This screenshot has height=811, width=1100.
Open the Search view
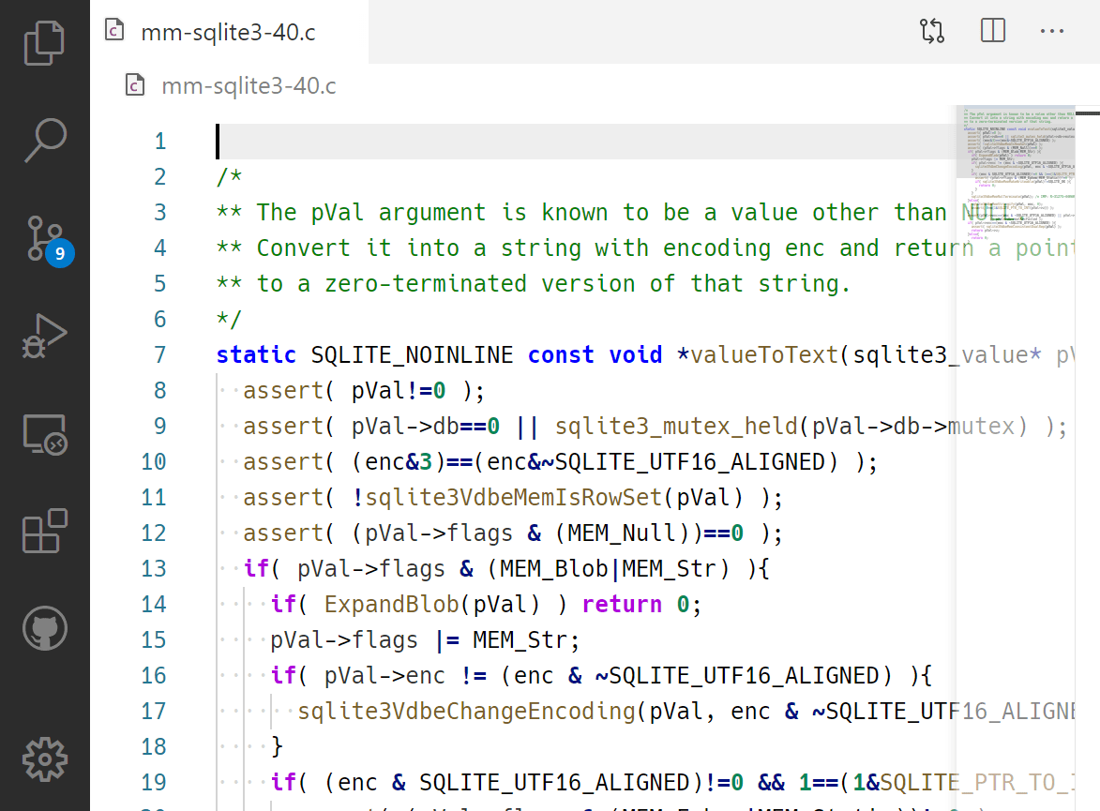(x=44, y=141)
